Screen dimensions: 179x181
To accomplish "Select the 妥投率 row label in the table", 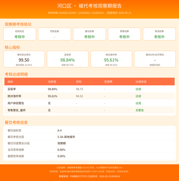I will coord(12,89).
